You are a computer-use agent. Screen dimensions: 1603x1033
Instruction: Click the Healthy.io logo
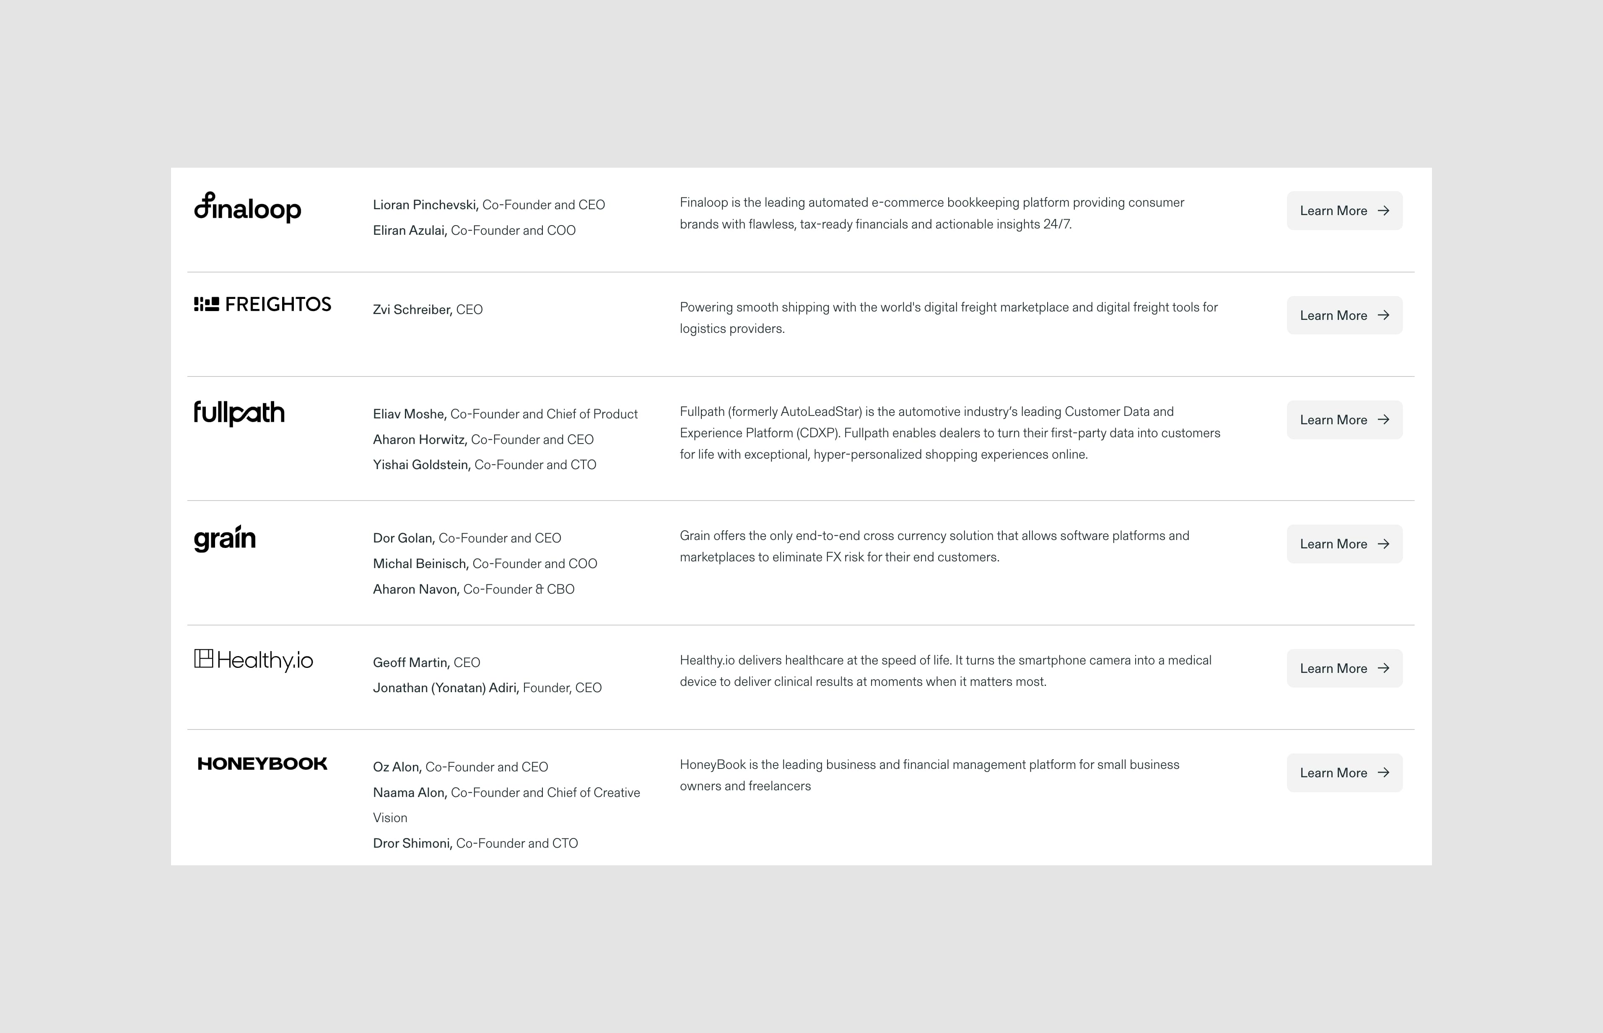tap(254, 660)
